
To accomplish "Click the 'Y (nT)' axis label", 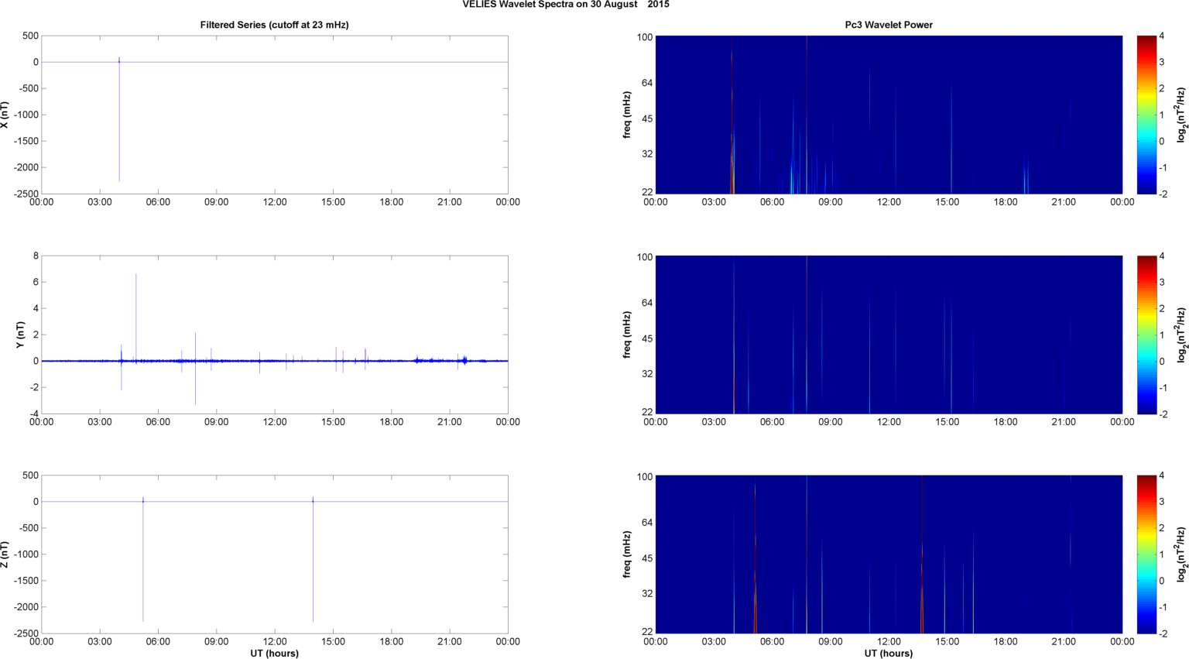I will (x=22, y=335).
